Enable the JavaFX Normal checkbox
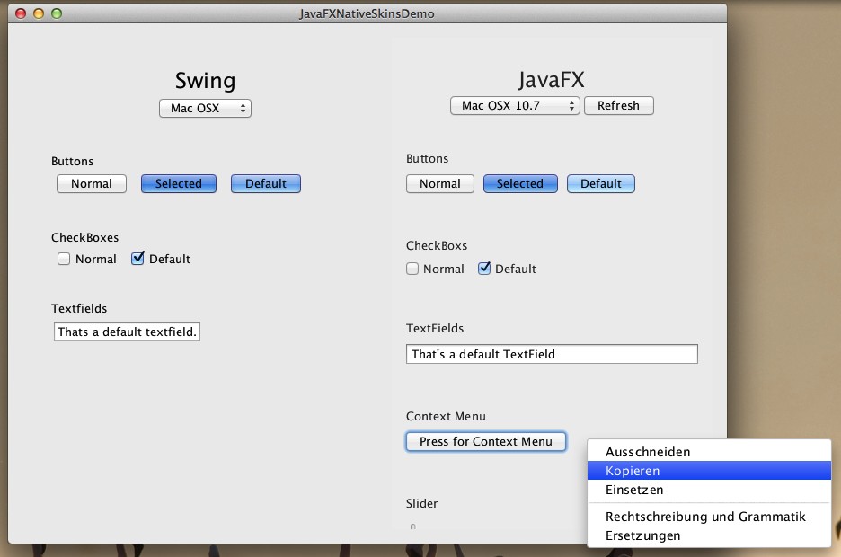This screenshot has height=557, width=841. click(x=412, y=269)
